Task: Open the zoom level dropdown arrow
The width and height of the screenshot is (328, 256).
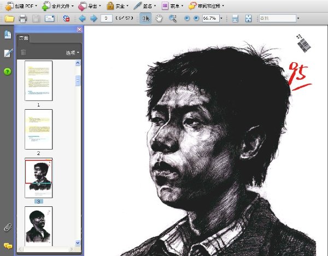Action: click(x=221, y=19)
